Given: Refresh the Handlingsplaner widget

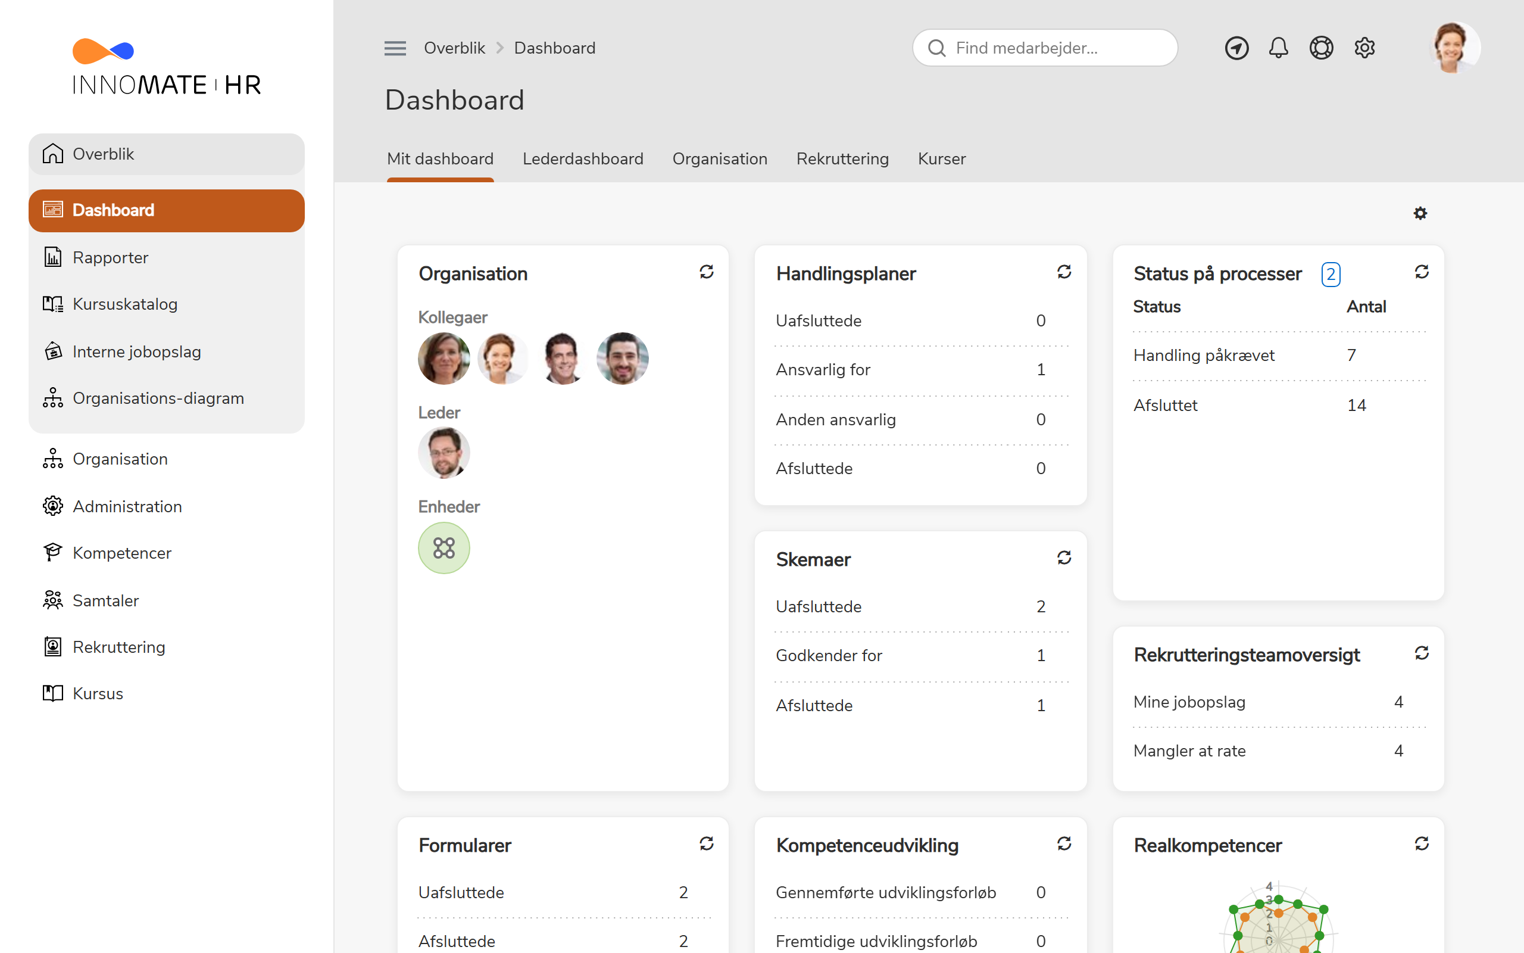Looking at the screenshot, I should [x=1064, y=272].
